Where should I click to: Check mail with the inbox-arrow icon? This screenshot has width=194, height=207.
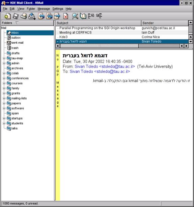pos(32,16)
